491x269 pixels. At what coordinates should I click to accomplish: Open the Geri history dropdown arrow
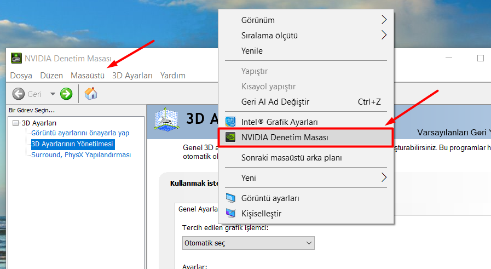pos(53,94)
